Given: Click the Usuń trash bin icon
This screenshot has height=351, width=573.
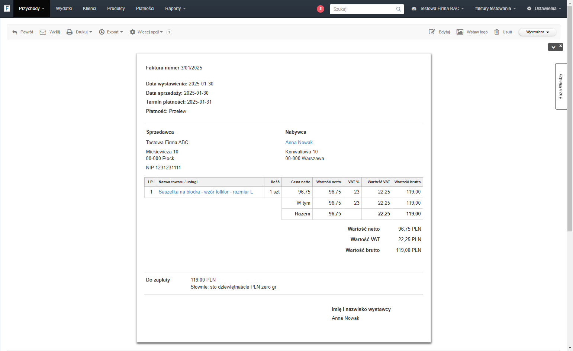Looking at the screenshot, I should [497, 32].
